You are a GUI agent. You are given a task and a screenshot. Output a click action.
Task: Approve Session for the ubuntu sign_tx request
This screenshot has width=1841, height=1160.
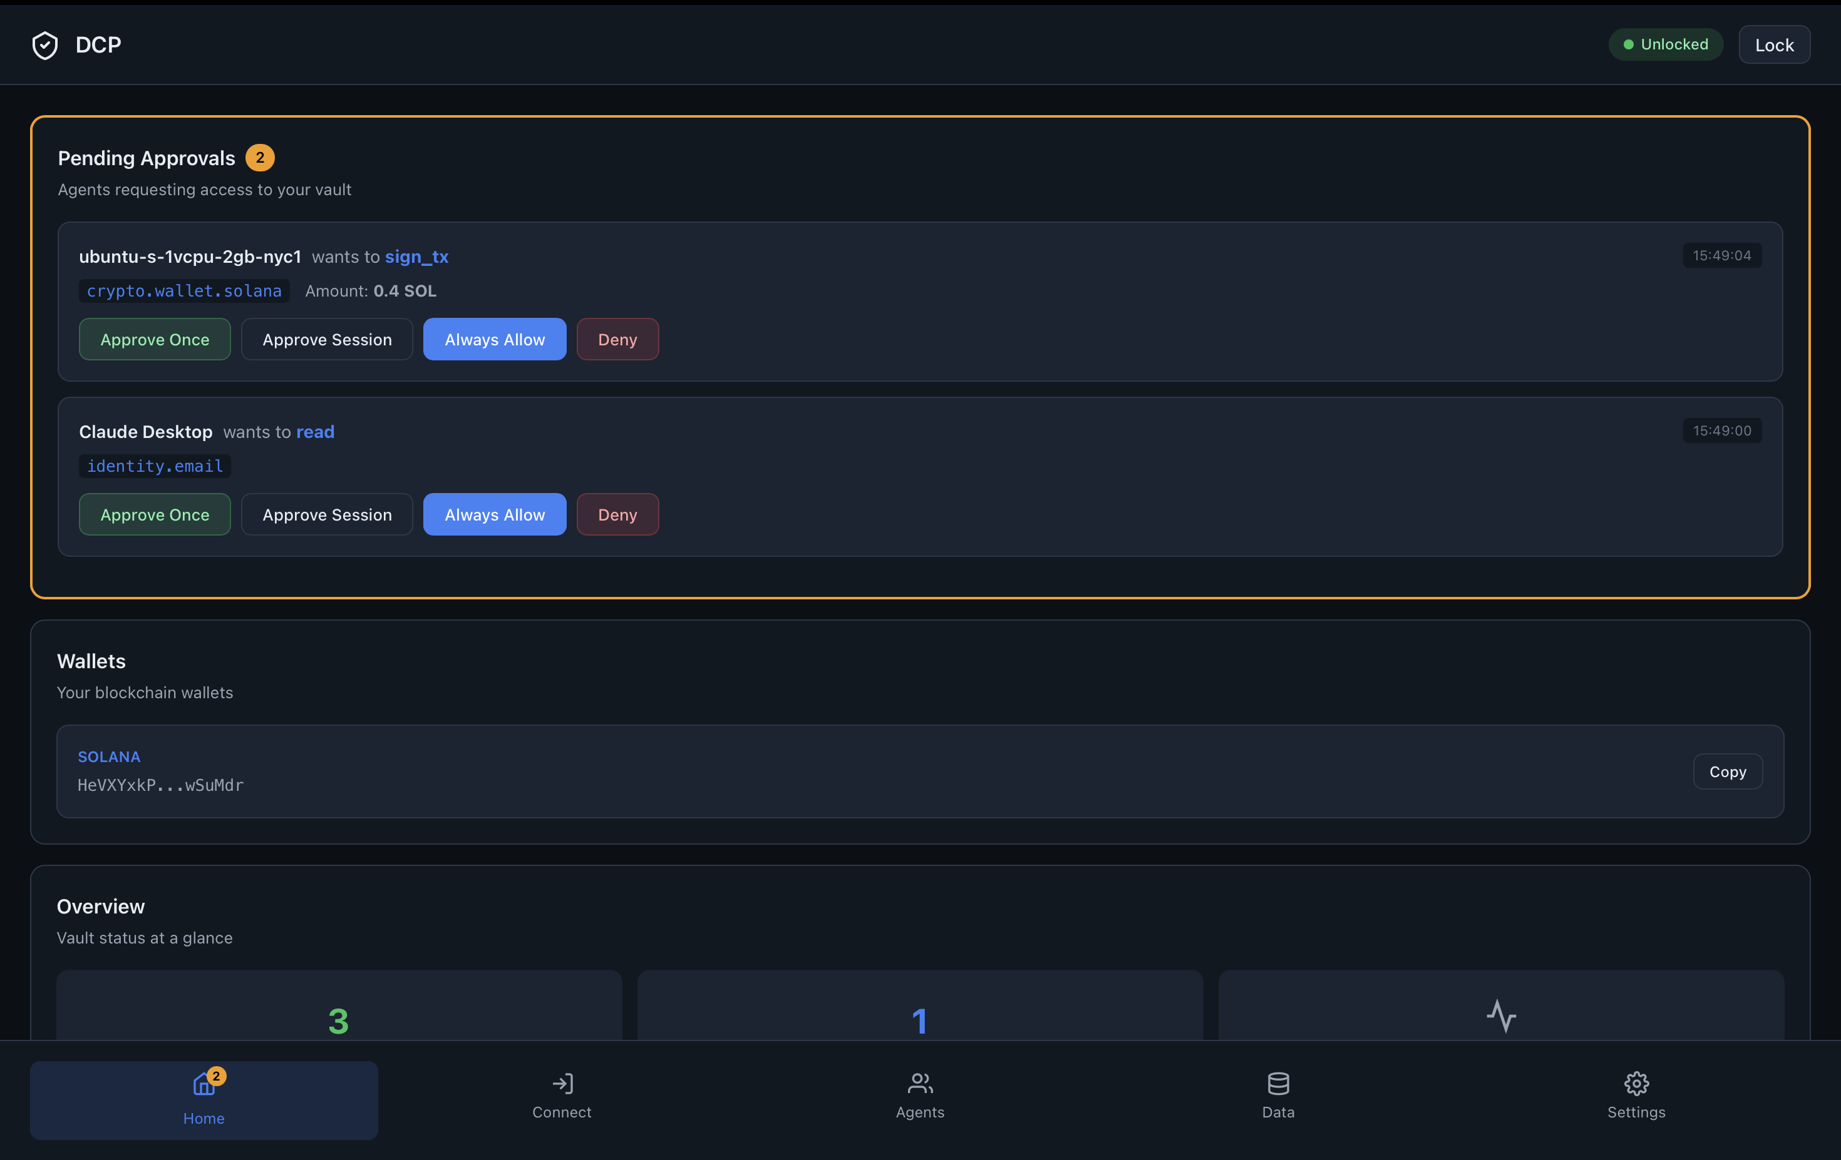pos(326,339)
